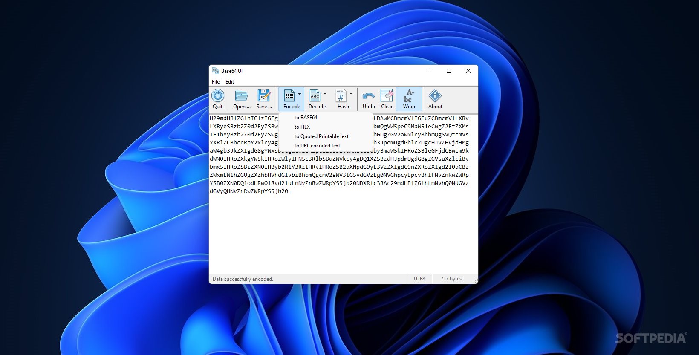Open the About info dialog
The image size is (699, 355).
435,99
